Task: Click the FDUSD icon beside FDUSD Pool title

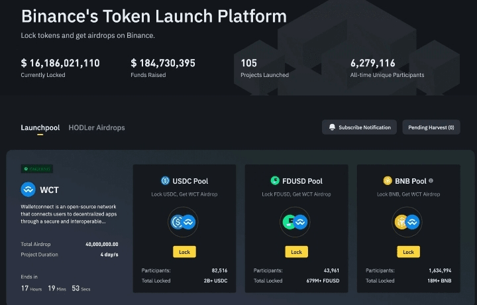Action: point(275,180)
